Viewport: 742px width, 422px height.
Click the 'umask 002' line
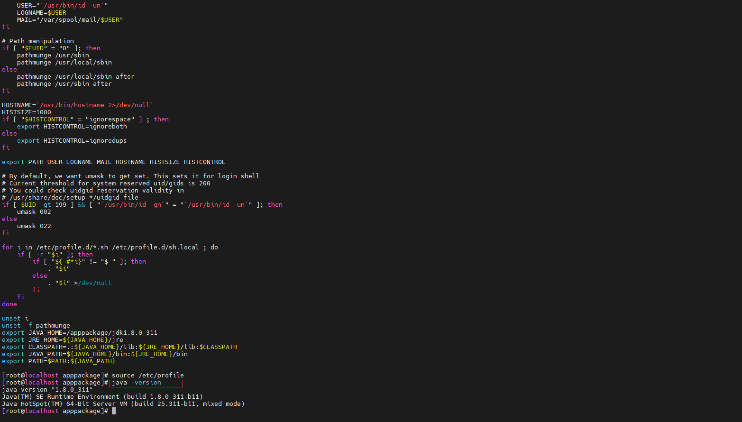(34, 212)
